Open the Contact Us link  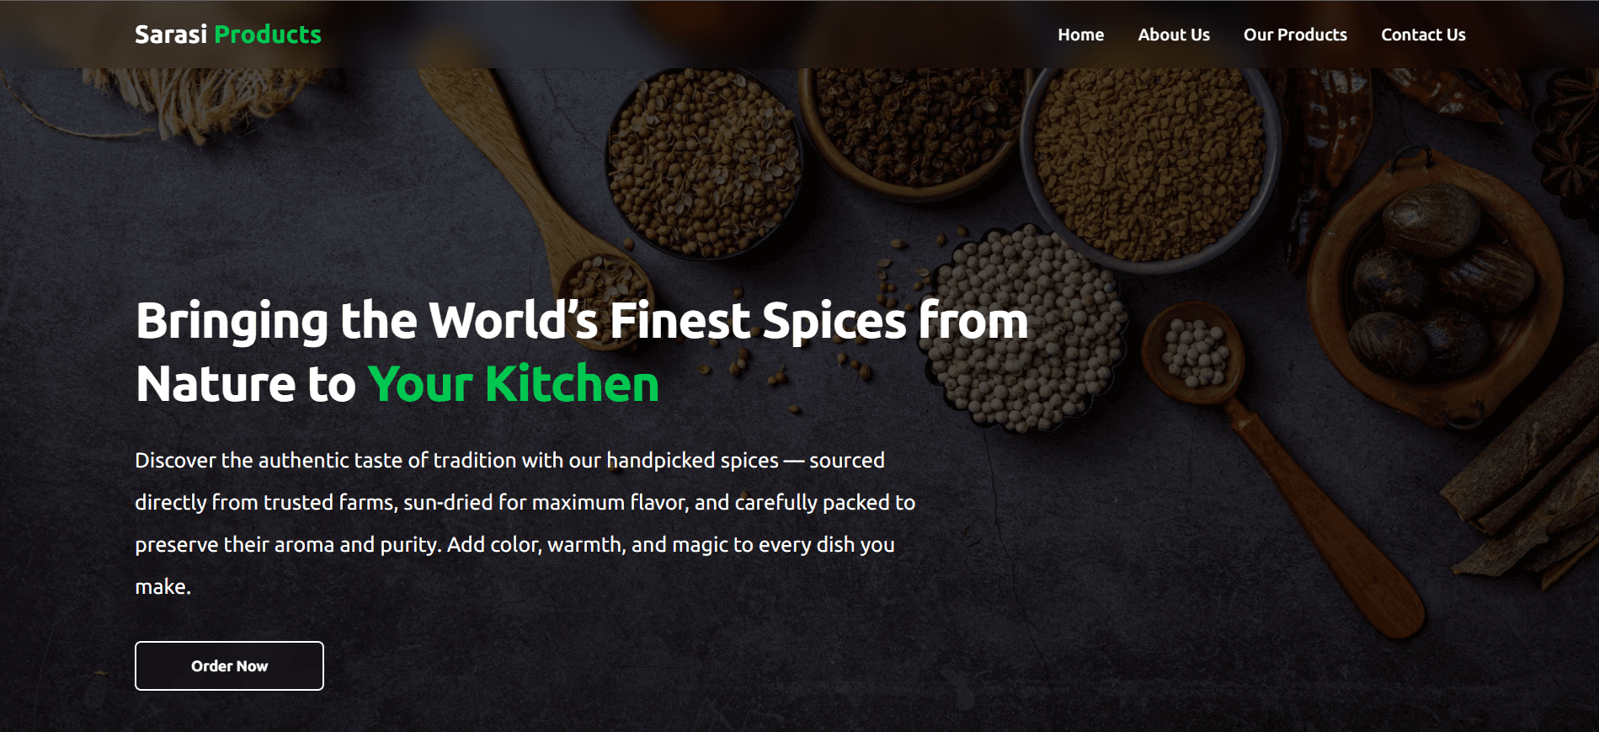(1423, 35)
